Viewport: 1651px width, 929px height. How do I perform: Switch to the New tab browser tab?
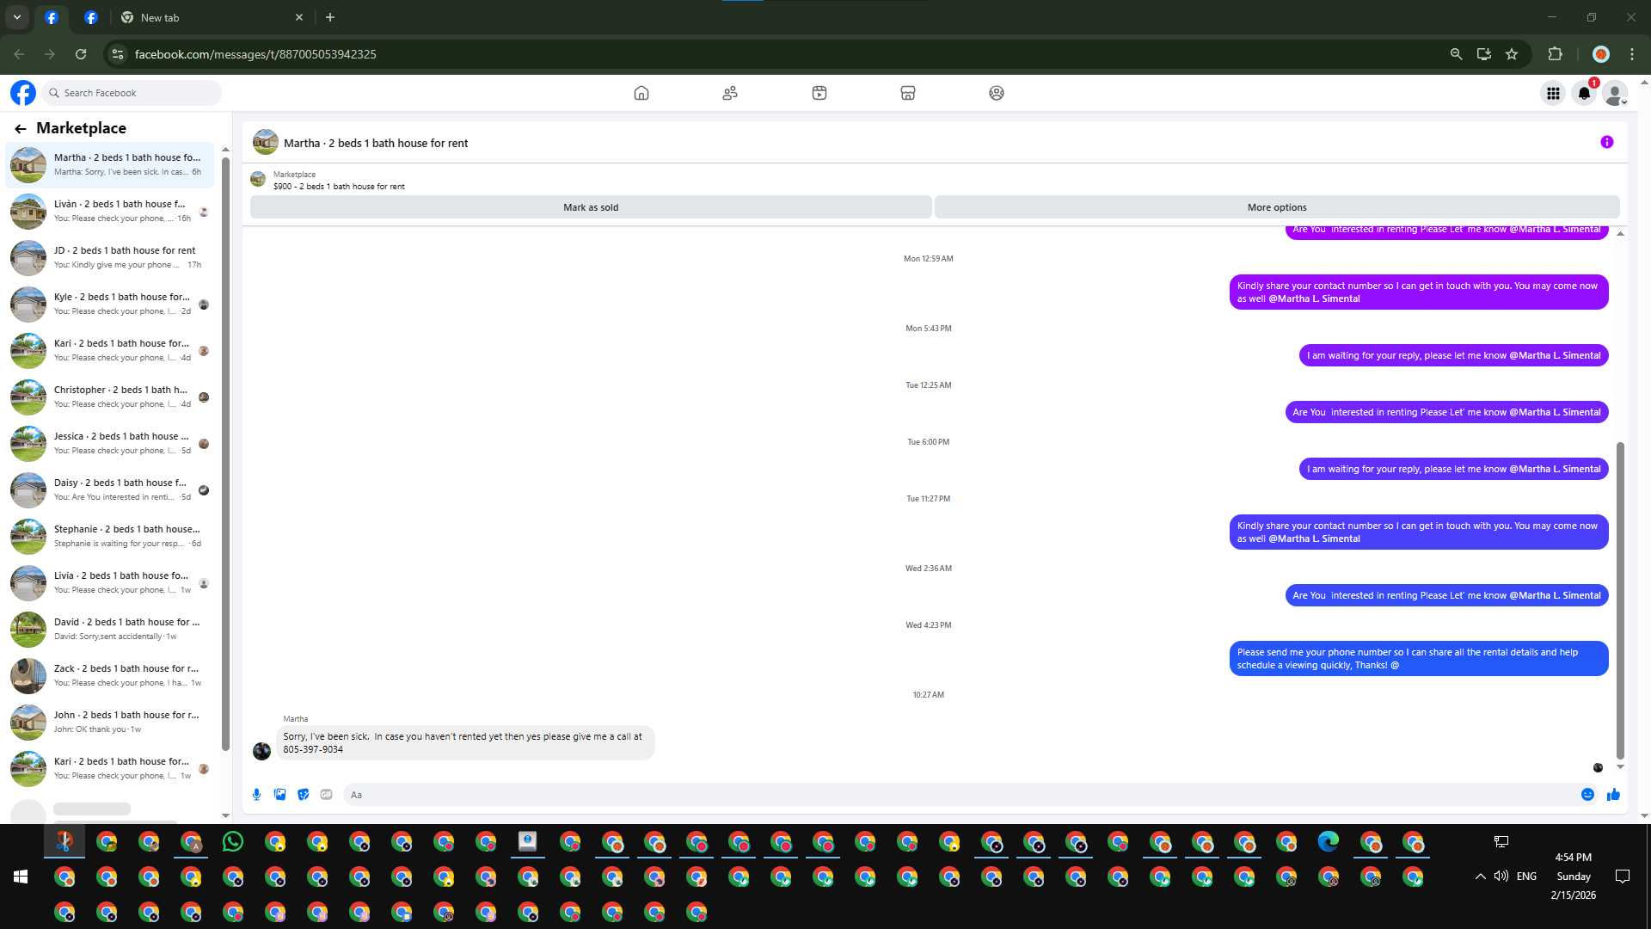pyautogui.click(x=212, y=17)
